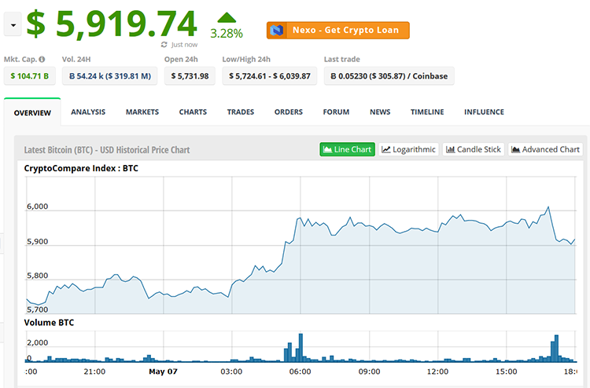Viewport: 590px width, 388px height.
Task: Click the price peak above 6,000 on chart
Action: coord(548,207)
